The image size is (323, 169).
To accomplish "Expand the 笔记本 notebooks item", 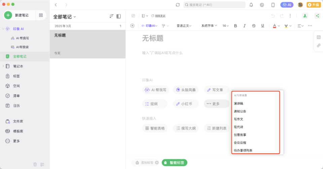I will 3,66.
